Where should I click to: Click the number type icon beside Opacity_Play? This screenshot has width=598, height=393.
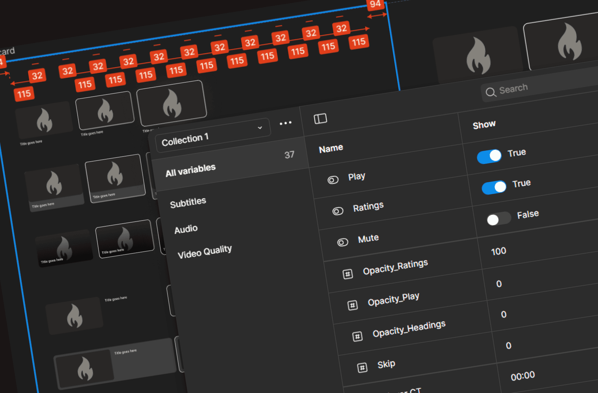pyautogui.click(x=353, y=305)
